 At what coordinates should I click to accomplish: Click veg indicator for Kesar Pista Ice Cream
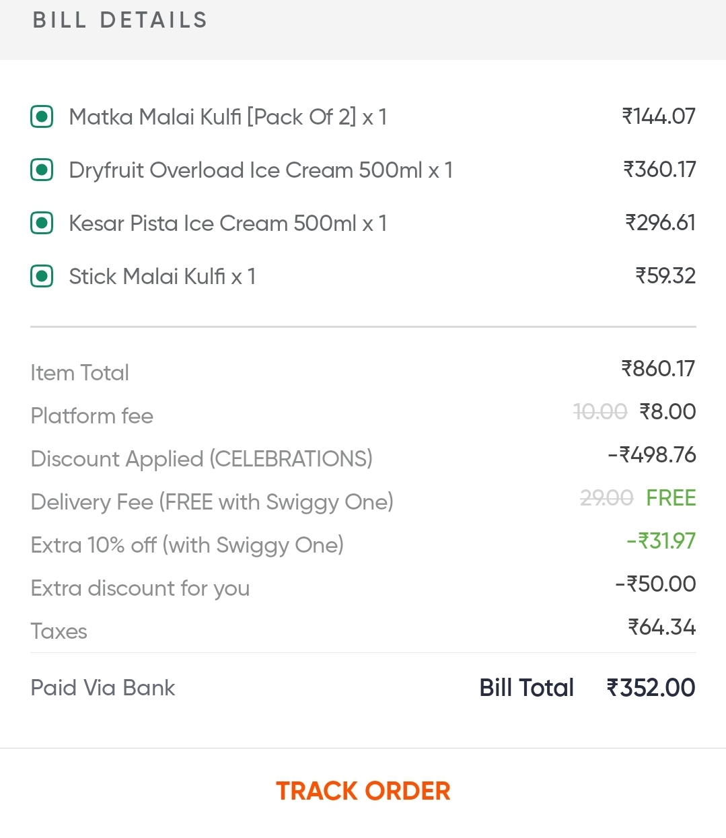pos(42,223)
